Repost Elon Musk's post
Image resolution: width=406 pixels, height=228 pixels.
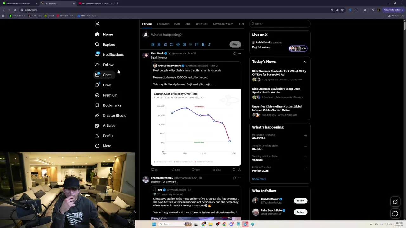point(175,170)
